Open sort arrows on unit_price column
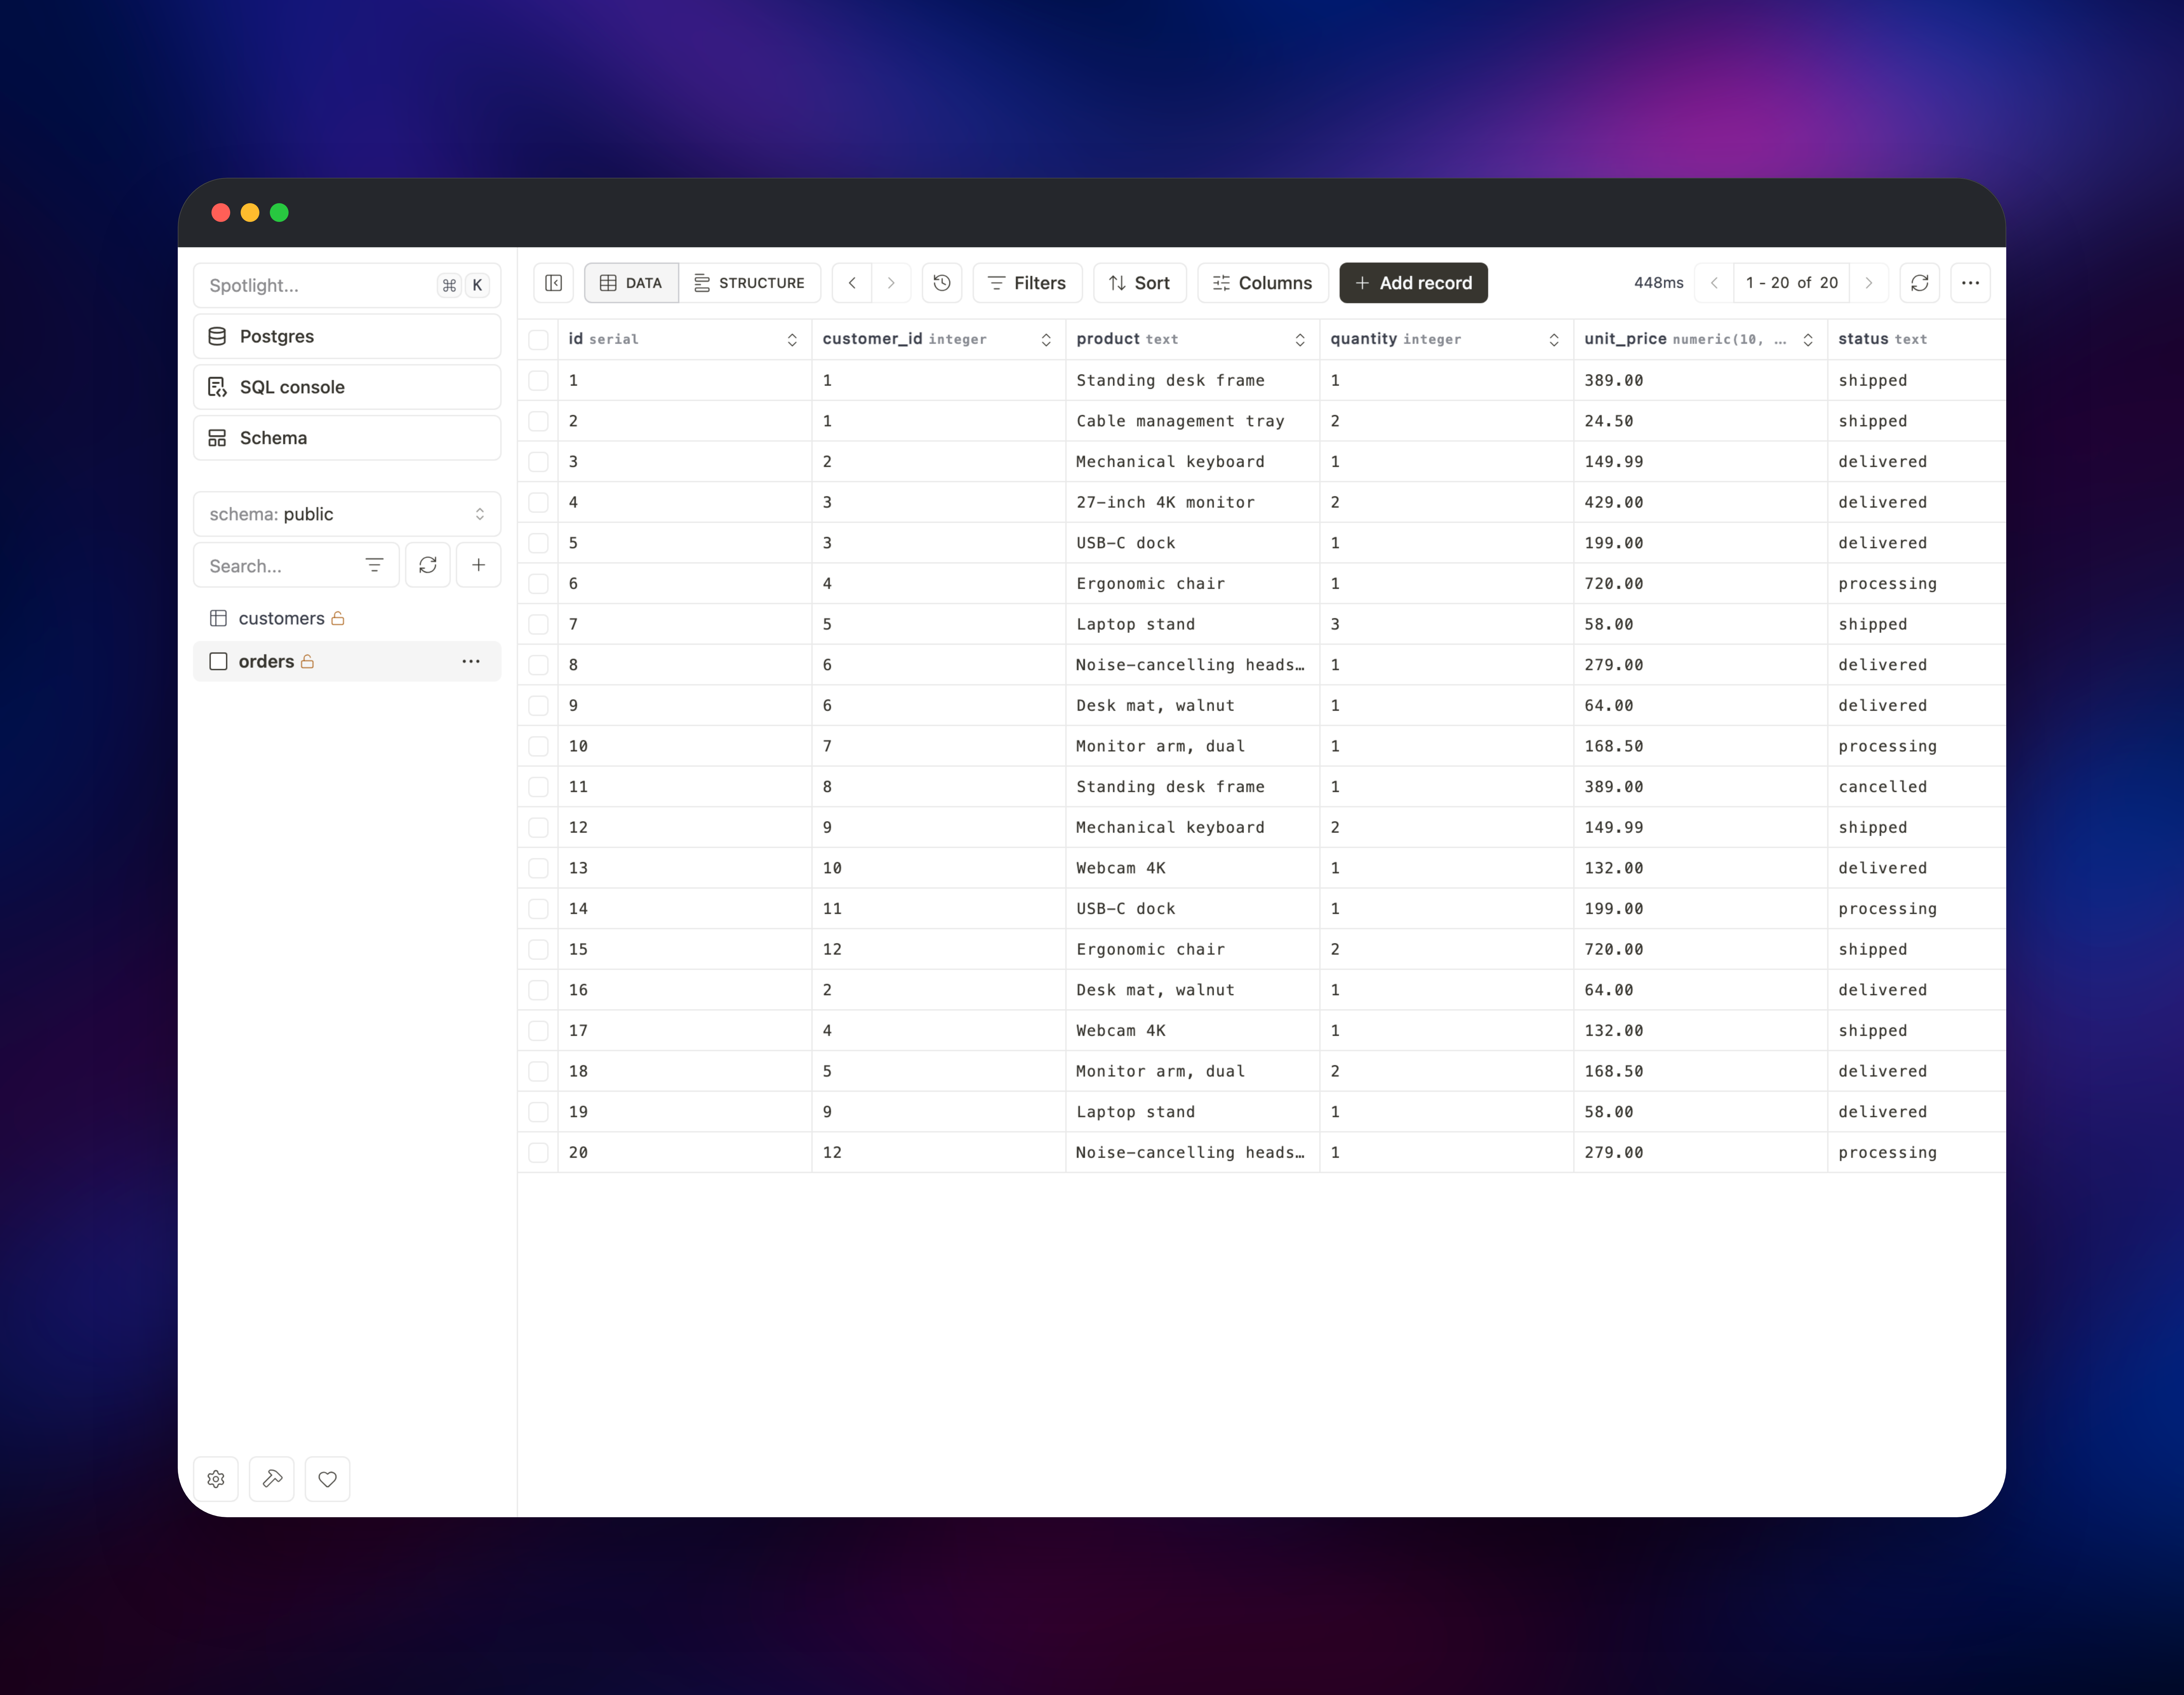This screenshot has height=1695, width=2184. tap(1808, 340)
